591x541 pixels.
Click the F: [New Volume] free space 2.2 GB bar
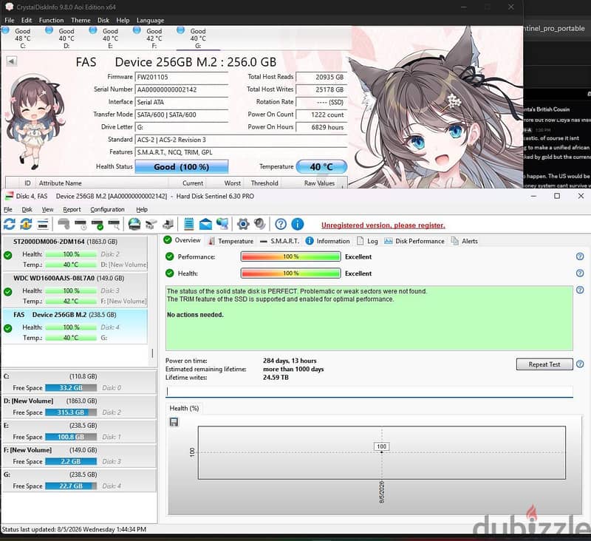pyautogui.click(x=71, y=461)
